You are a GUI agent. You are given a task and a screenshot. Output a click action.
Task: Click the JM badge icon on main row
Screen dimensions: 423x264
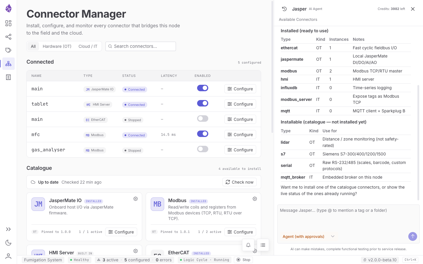(88, 89)
